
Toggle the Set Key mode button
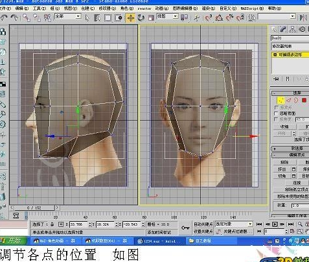tap(203, 232)
